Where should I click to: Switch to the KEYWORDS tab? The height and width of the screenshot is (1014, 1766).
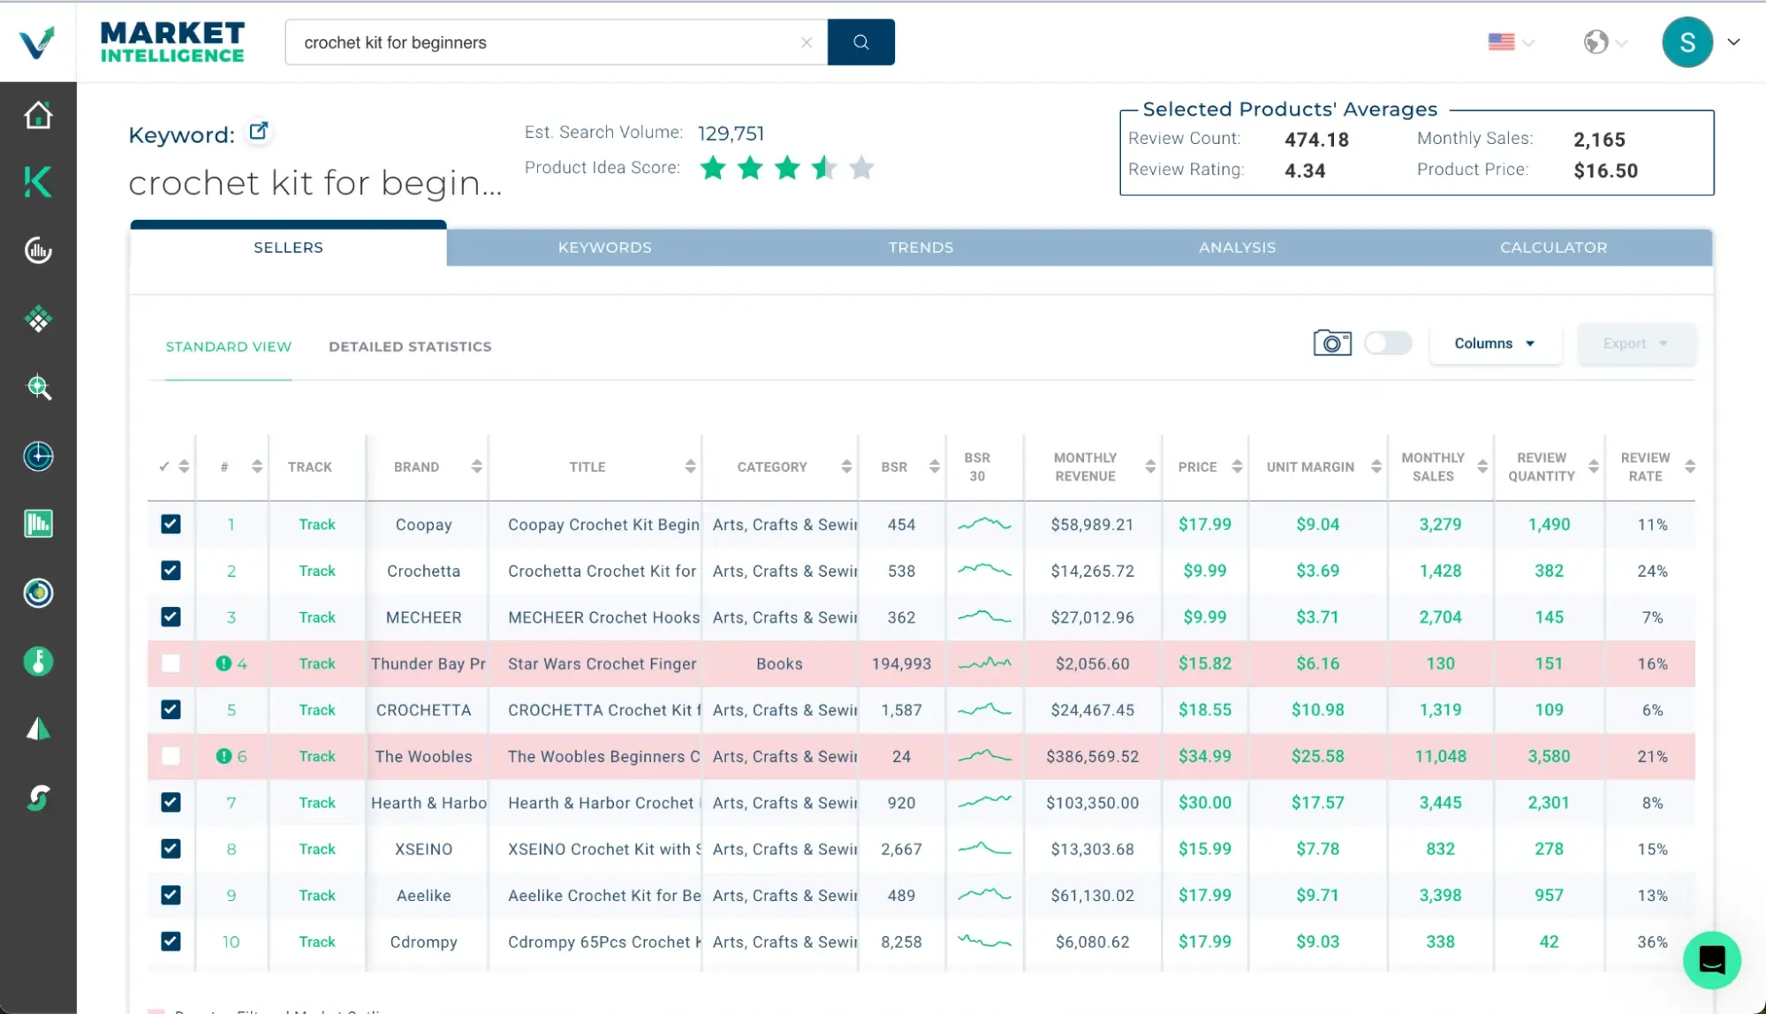pyautogui.click(x=604, y=247)
